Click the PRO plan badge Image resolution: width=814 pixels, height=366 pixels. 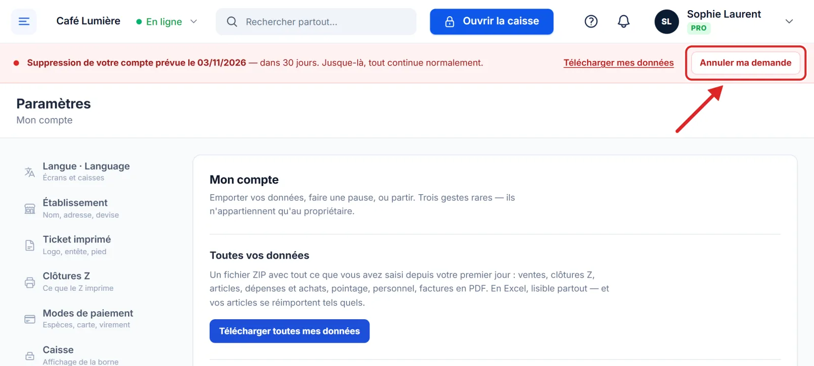699,28
